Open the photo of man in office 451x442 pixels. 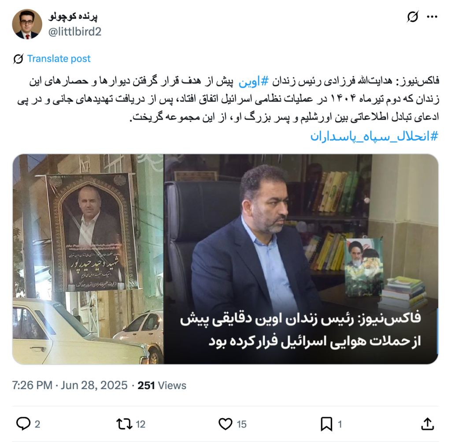pos(301,259)
